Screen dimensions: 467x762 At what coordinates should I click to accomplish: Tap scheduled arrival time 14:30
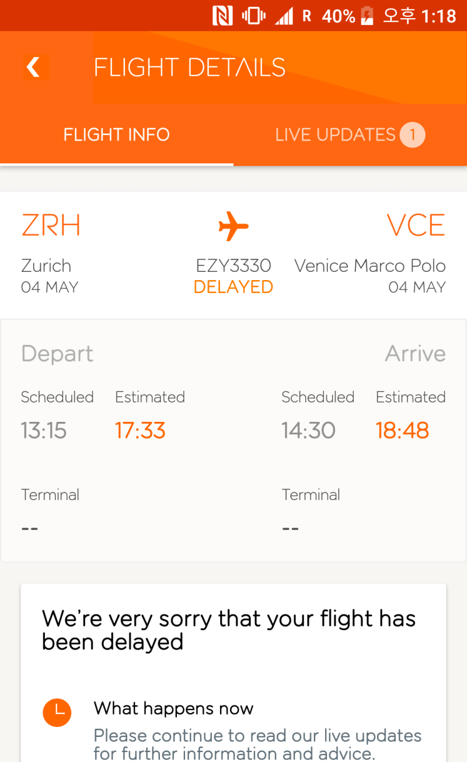(308, 431)
